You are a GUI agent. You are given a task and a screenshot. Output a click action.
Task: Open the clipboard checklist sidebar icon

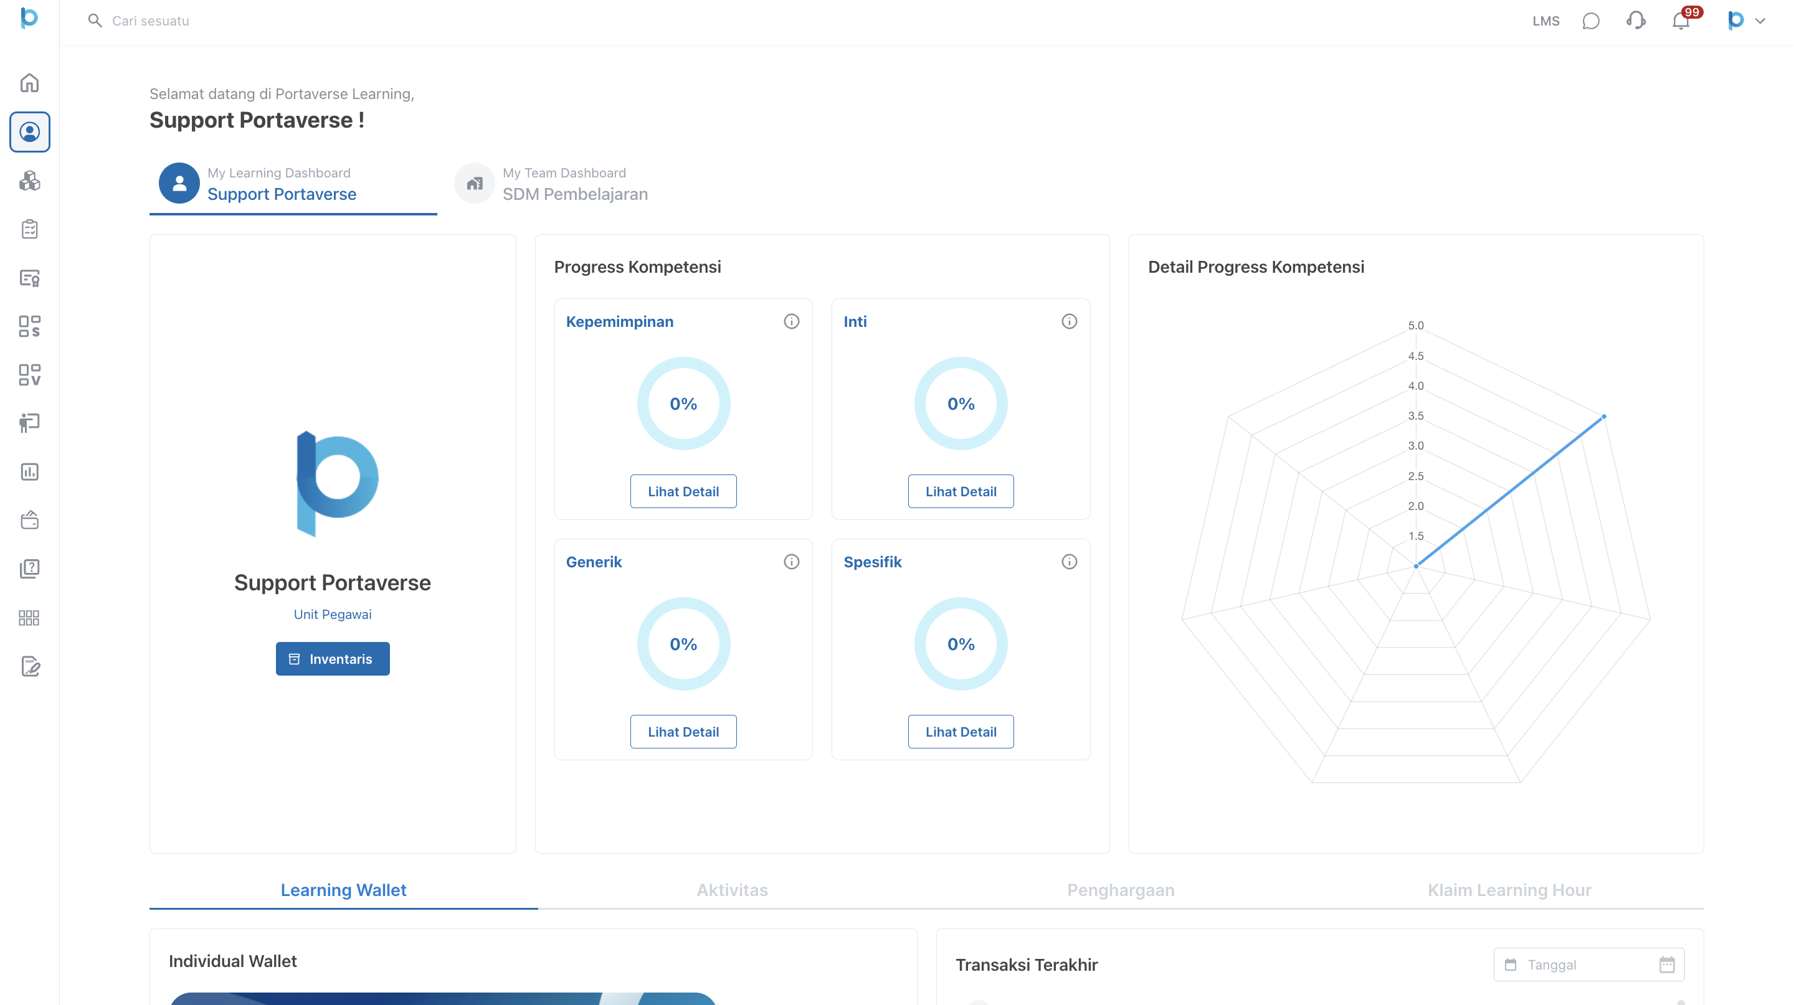pos(29,229)
